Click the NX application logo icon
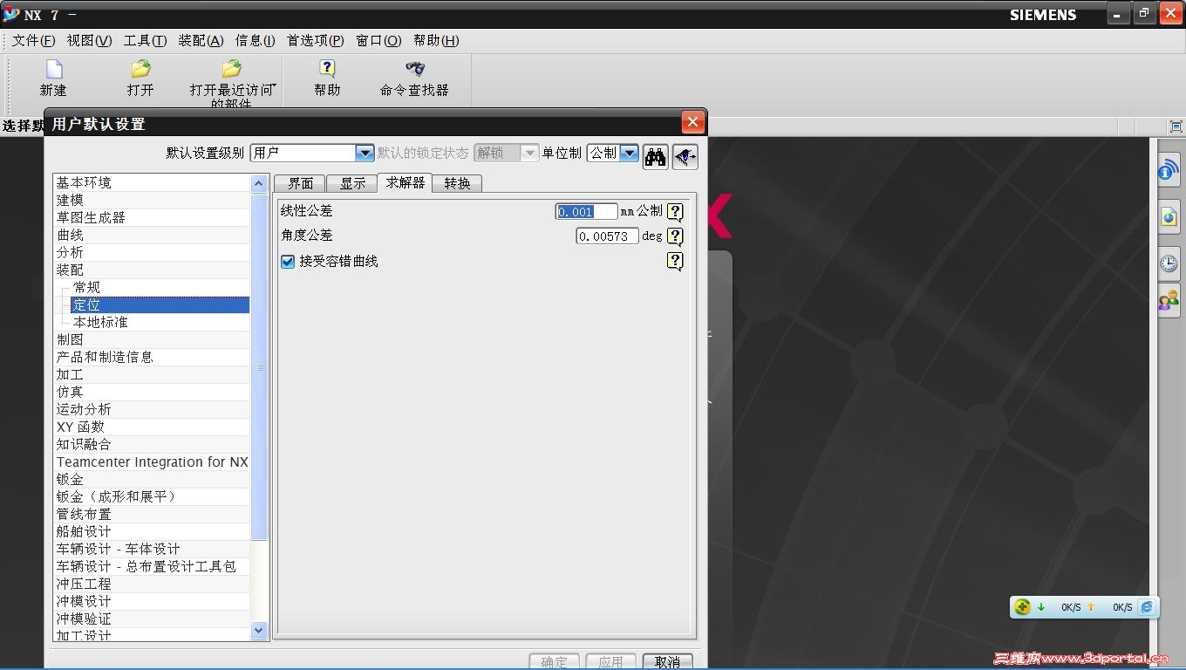Image resolution: width=1186 pixels, height=670 pixels. pyautogui.click(x=10, y=14)
